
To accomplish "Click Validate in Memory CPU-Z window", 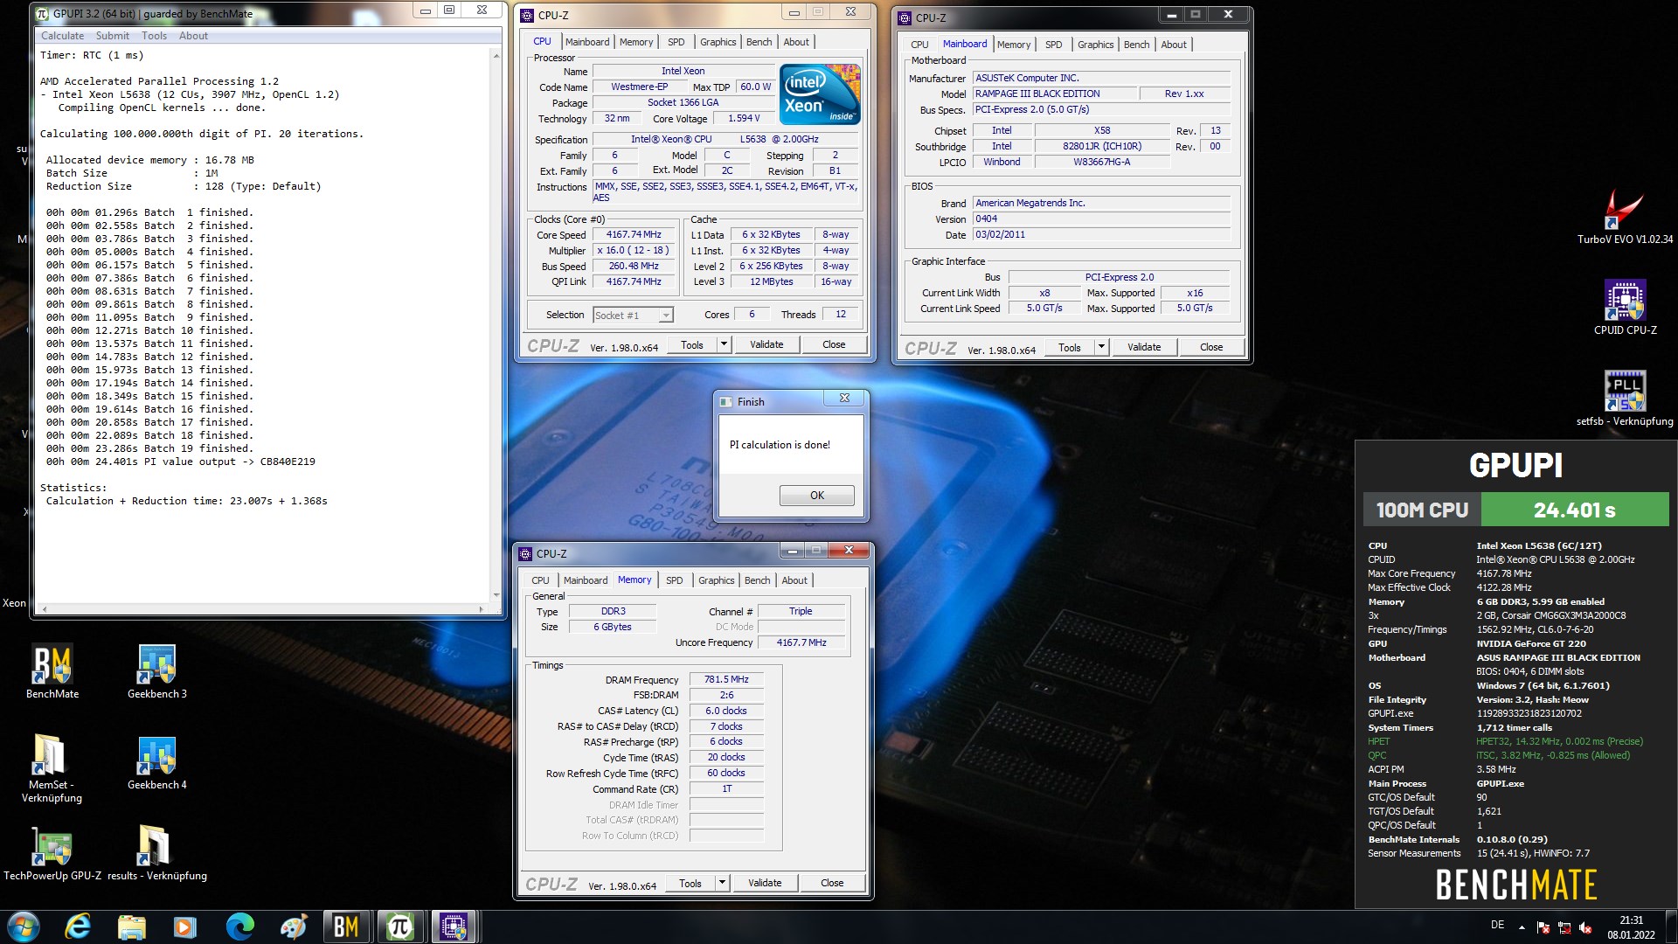I will 765,883.
